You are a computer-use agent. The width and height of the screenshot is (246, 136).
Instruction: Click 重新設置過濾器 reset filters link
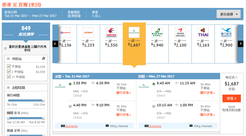[27, 48]
